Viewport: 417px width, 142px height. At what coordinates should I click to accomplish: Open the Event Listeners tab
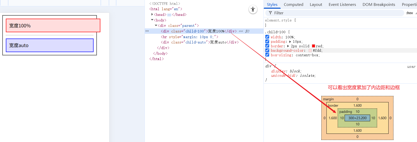pos(342,5)
